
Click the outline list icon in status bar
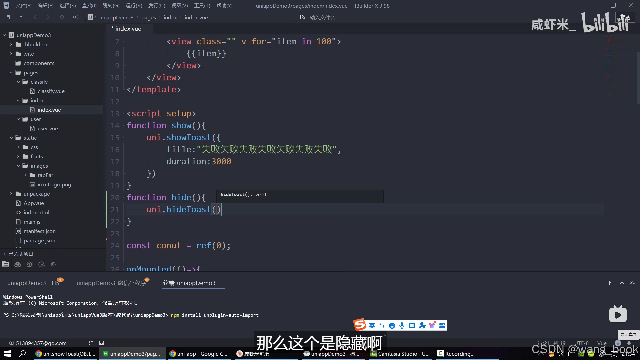pos(91,343)
